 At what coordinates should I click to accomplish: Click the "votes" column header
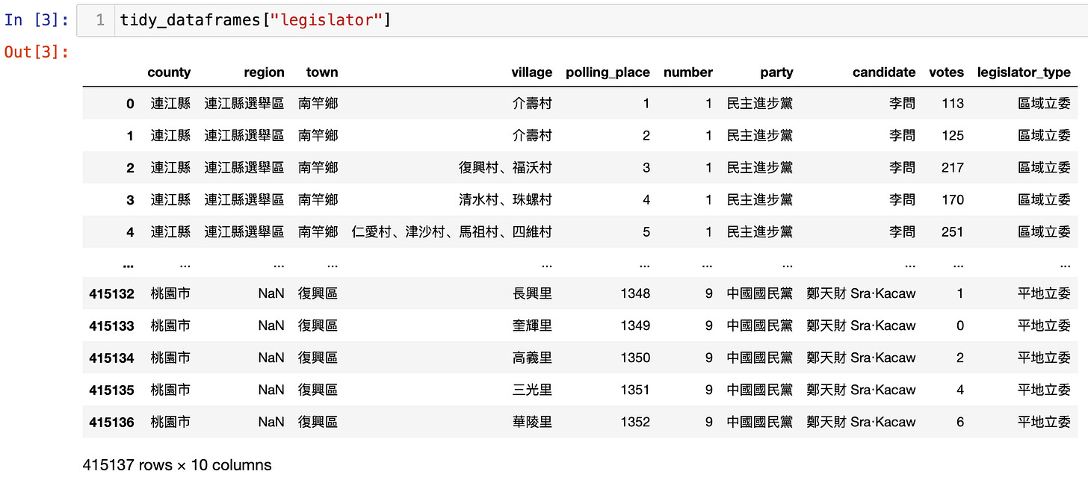(x=946, y=72)
